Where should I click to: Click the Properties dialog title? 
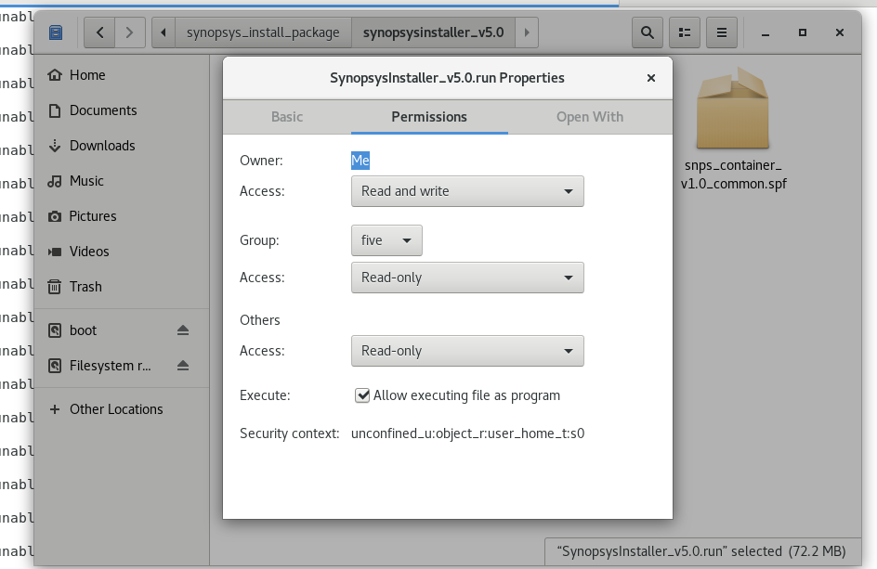447,78
